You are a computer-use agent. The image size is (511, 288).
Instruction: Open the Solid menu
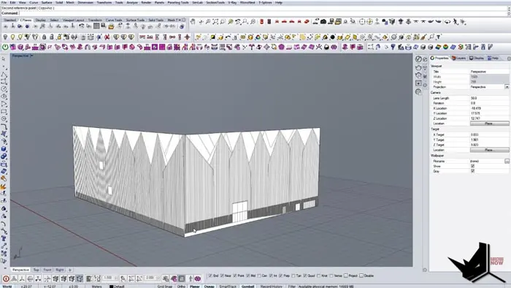(x=59, y=2)
